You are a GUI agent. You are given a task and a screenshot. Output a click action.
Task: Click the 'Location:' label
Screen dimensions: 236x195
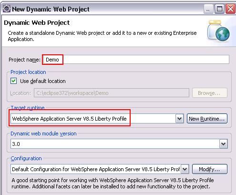(x=21, y=93)
